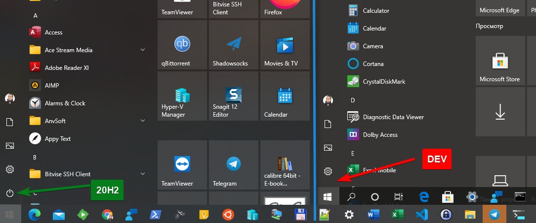Click the user avatar in 20H2 sidebar
536x223 pixels.
coord(10,98)
